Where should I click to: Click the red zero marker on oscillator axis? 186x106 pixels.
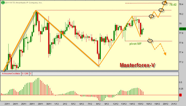[x=180, y=95]
